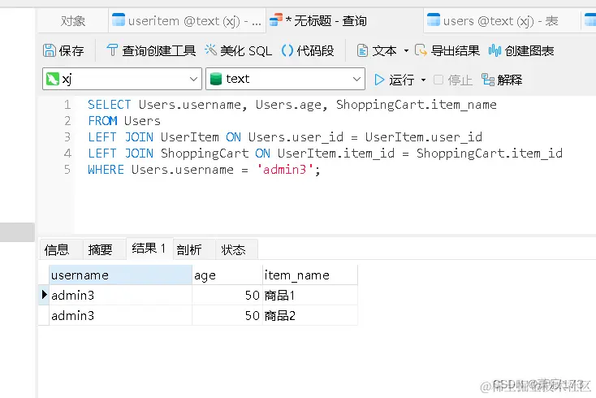Run the query with the Run (运行) button
The height and width of the screenshot is (398, 596).
[x=394, y=80]
